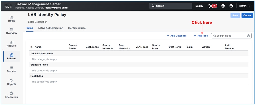Select the Administrator Rules category row
This screenshot has height=105, width=256.
(x=139, y=54)
